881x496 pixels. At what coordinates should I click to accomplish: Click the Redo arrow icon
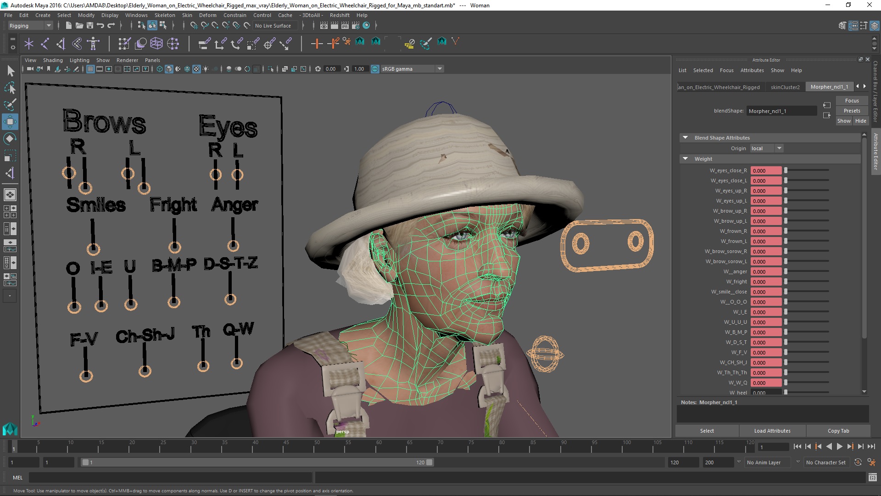pos(111,26)
